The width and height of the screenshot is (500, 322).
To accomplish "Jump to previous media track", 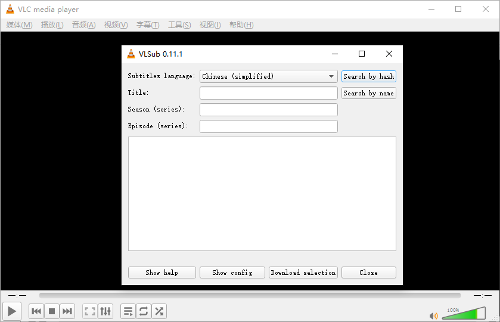I will [36, 311].
